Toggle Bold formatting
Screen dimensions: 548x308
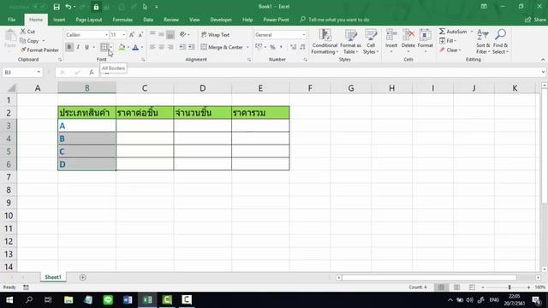tap(69, 47)
